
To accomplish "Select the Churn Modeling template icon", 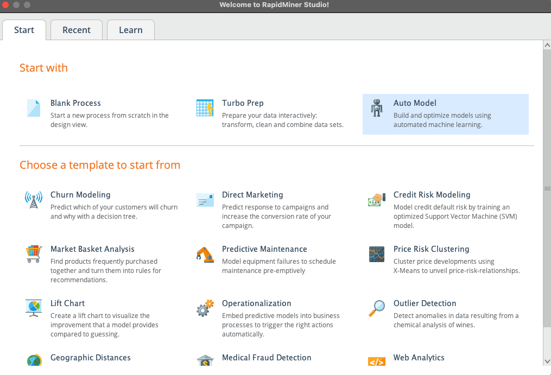I will (x=33, y=201).
